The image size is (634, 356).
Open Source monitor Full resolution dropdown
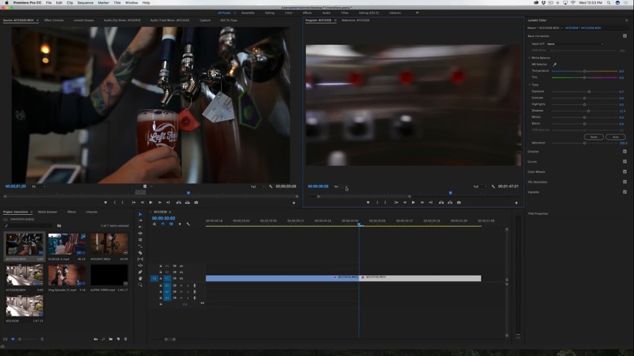pyautogui.click(x=257, y=186)
